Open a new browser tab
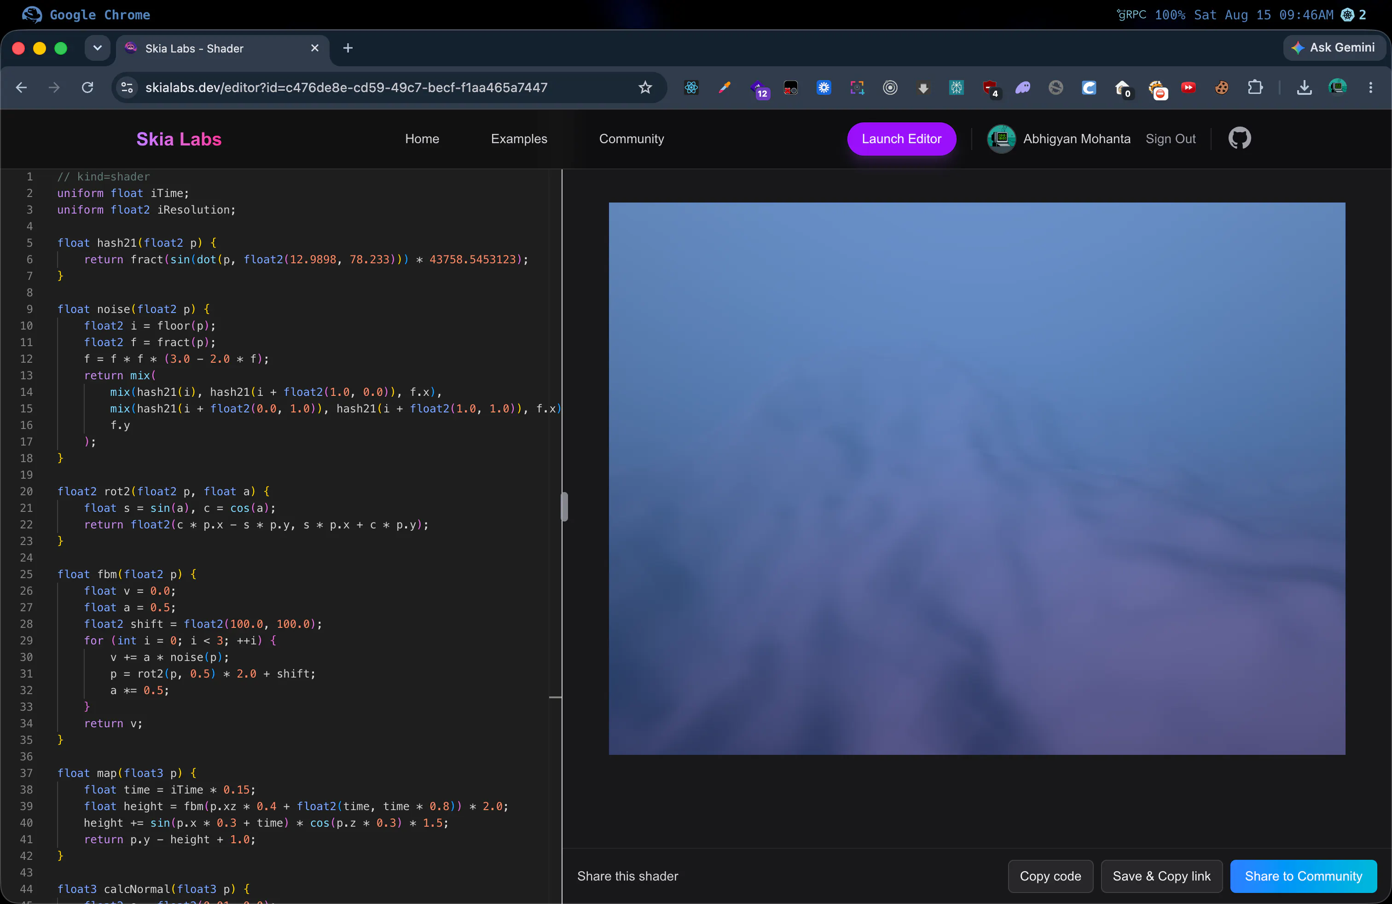The width and height of the screenshot is (1392, 904). [x=348, y=48]
